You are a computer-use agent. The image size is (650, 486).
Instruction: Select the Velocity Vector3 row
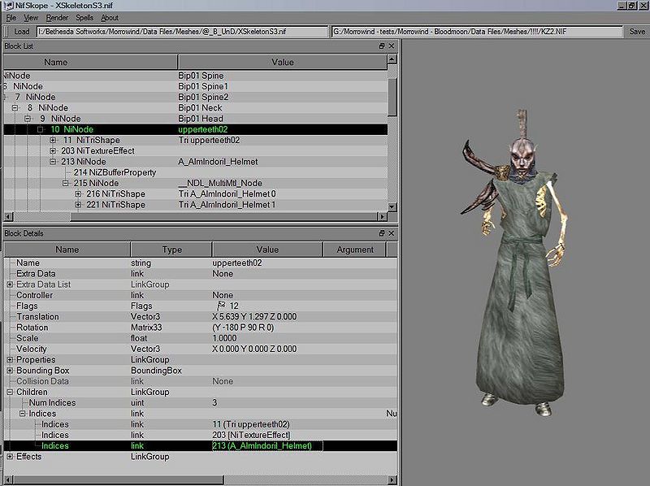click(200, 349)
